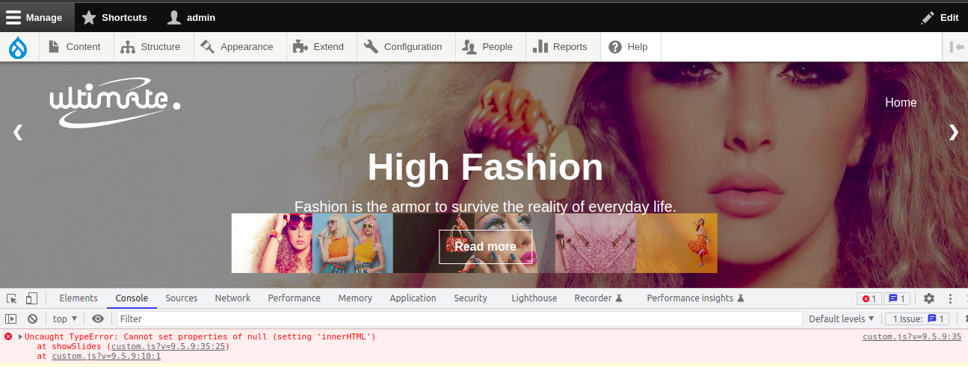
Task: Open the DevTools three-dot customize menu
Action: coord(951,298)
